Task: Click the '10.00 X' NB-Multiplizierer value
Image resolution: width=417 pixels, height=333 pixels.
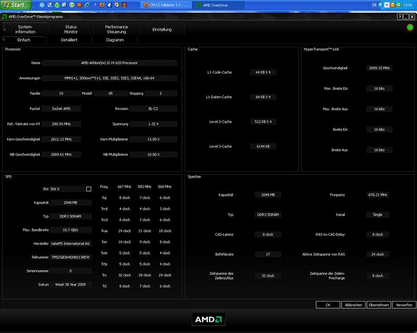Action: tap(153, 154)
